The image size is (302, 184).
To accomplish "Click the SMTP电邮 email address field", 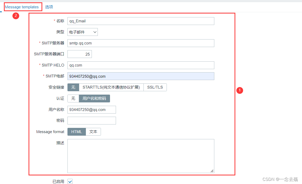I will tap(141, 76).
